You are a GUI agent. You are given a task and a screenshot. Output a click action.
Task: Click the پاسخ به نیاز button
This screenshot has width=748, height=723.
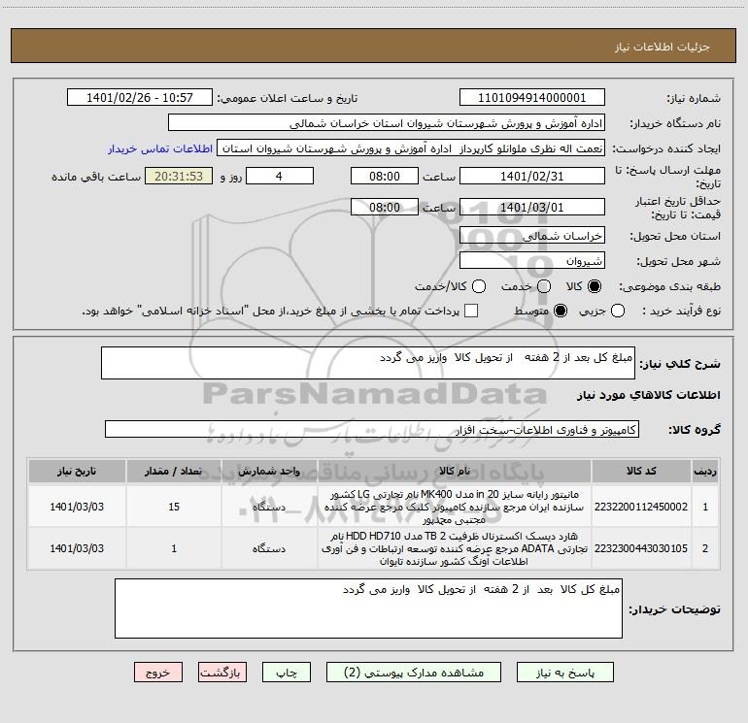tap(564, 672)
